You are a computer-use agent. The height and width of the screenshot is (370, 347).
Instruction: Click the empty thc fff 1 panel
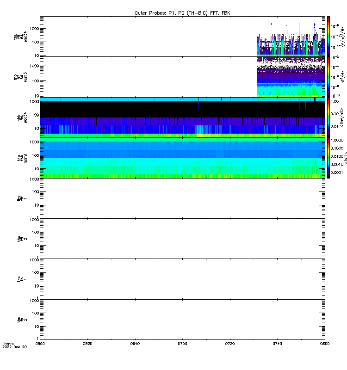(182, 198)
